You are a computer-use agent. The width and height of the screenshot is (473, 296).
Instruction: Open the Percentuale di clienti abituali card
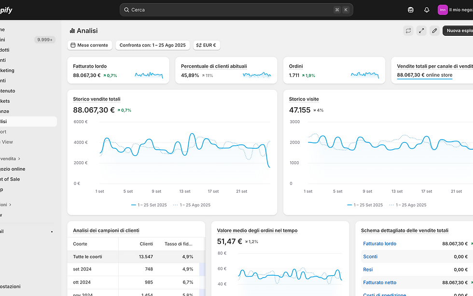(x=226, y=70)
